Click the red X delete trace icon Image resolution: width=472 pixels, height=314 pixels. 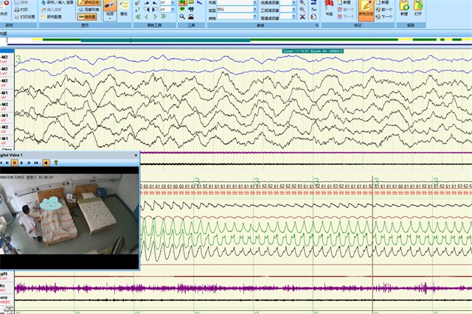coord(302,17)
